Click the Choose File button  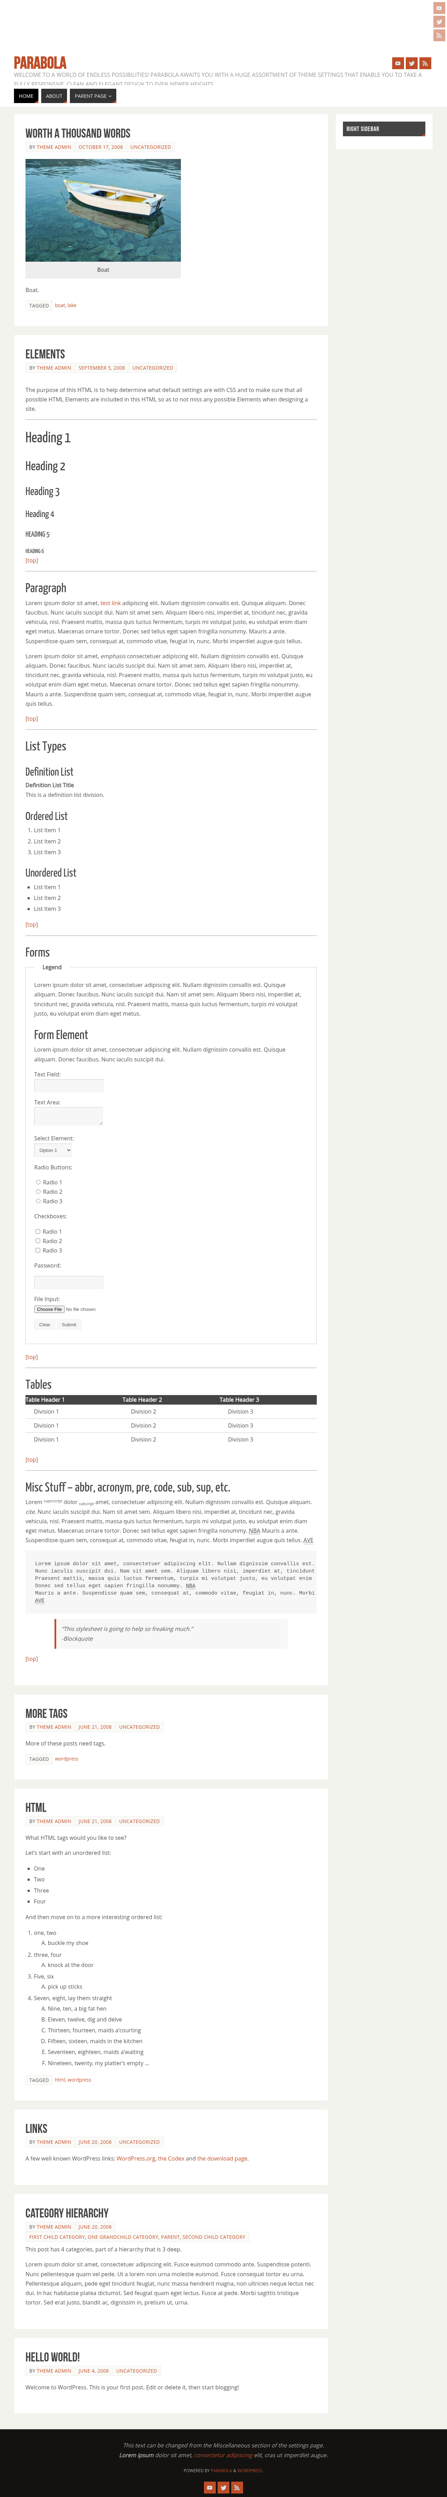point(50,1309)
